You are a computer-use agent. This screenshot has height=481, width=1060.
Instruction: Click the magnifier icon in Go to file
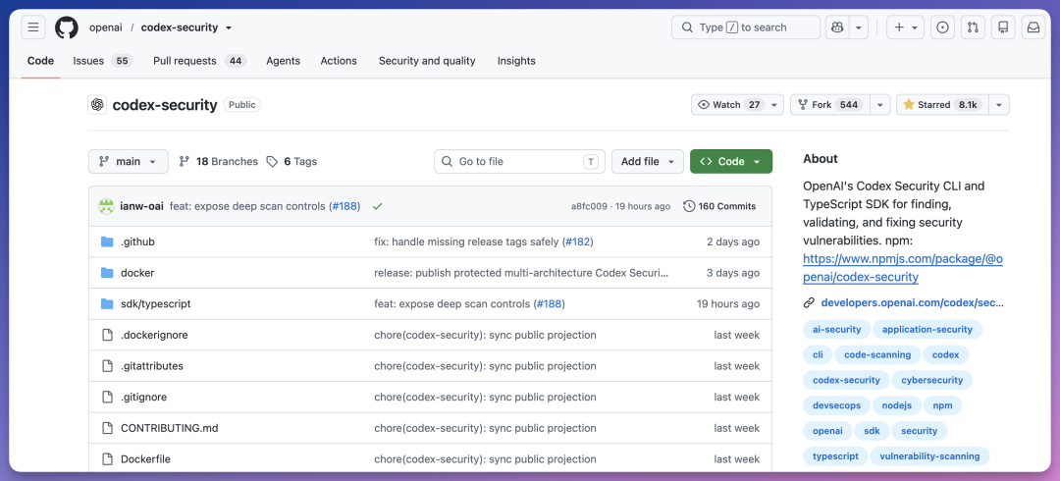tap(447, 162)
